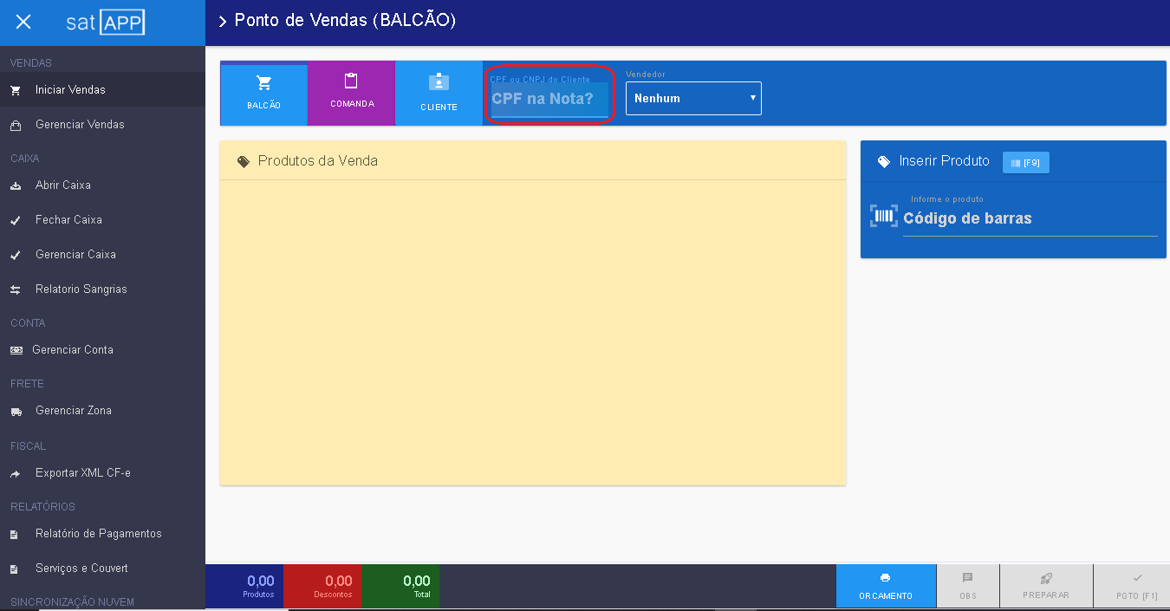Select Abrir Caixa menu item

(x=62, y=185)
